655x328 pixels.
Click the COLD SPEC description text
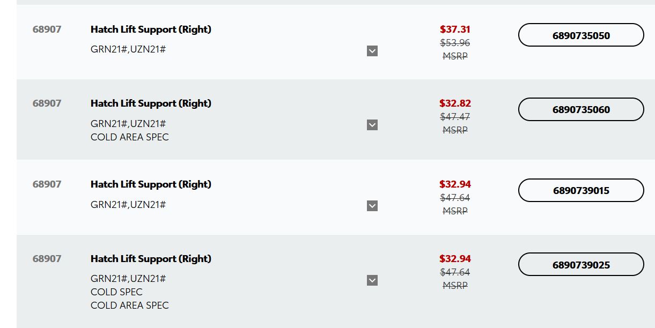pyautogui.click(x=116, y=292)
